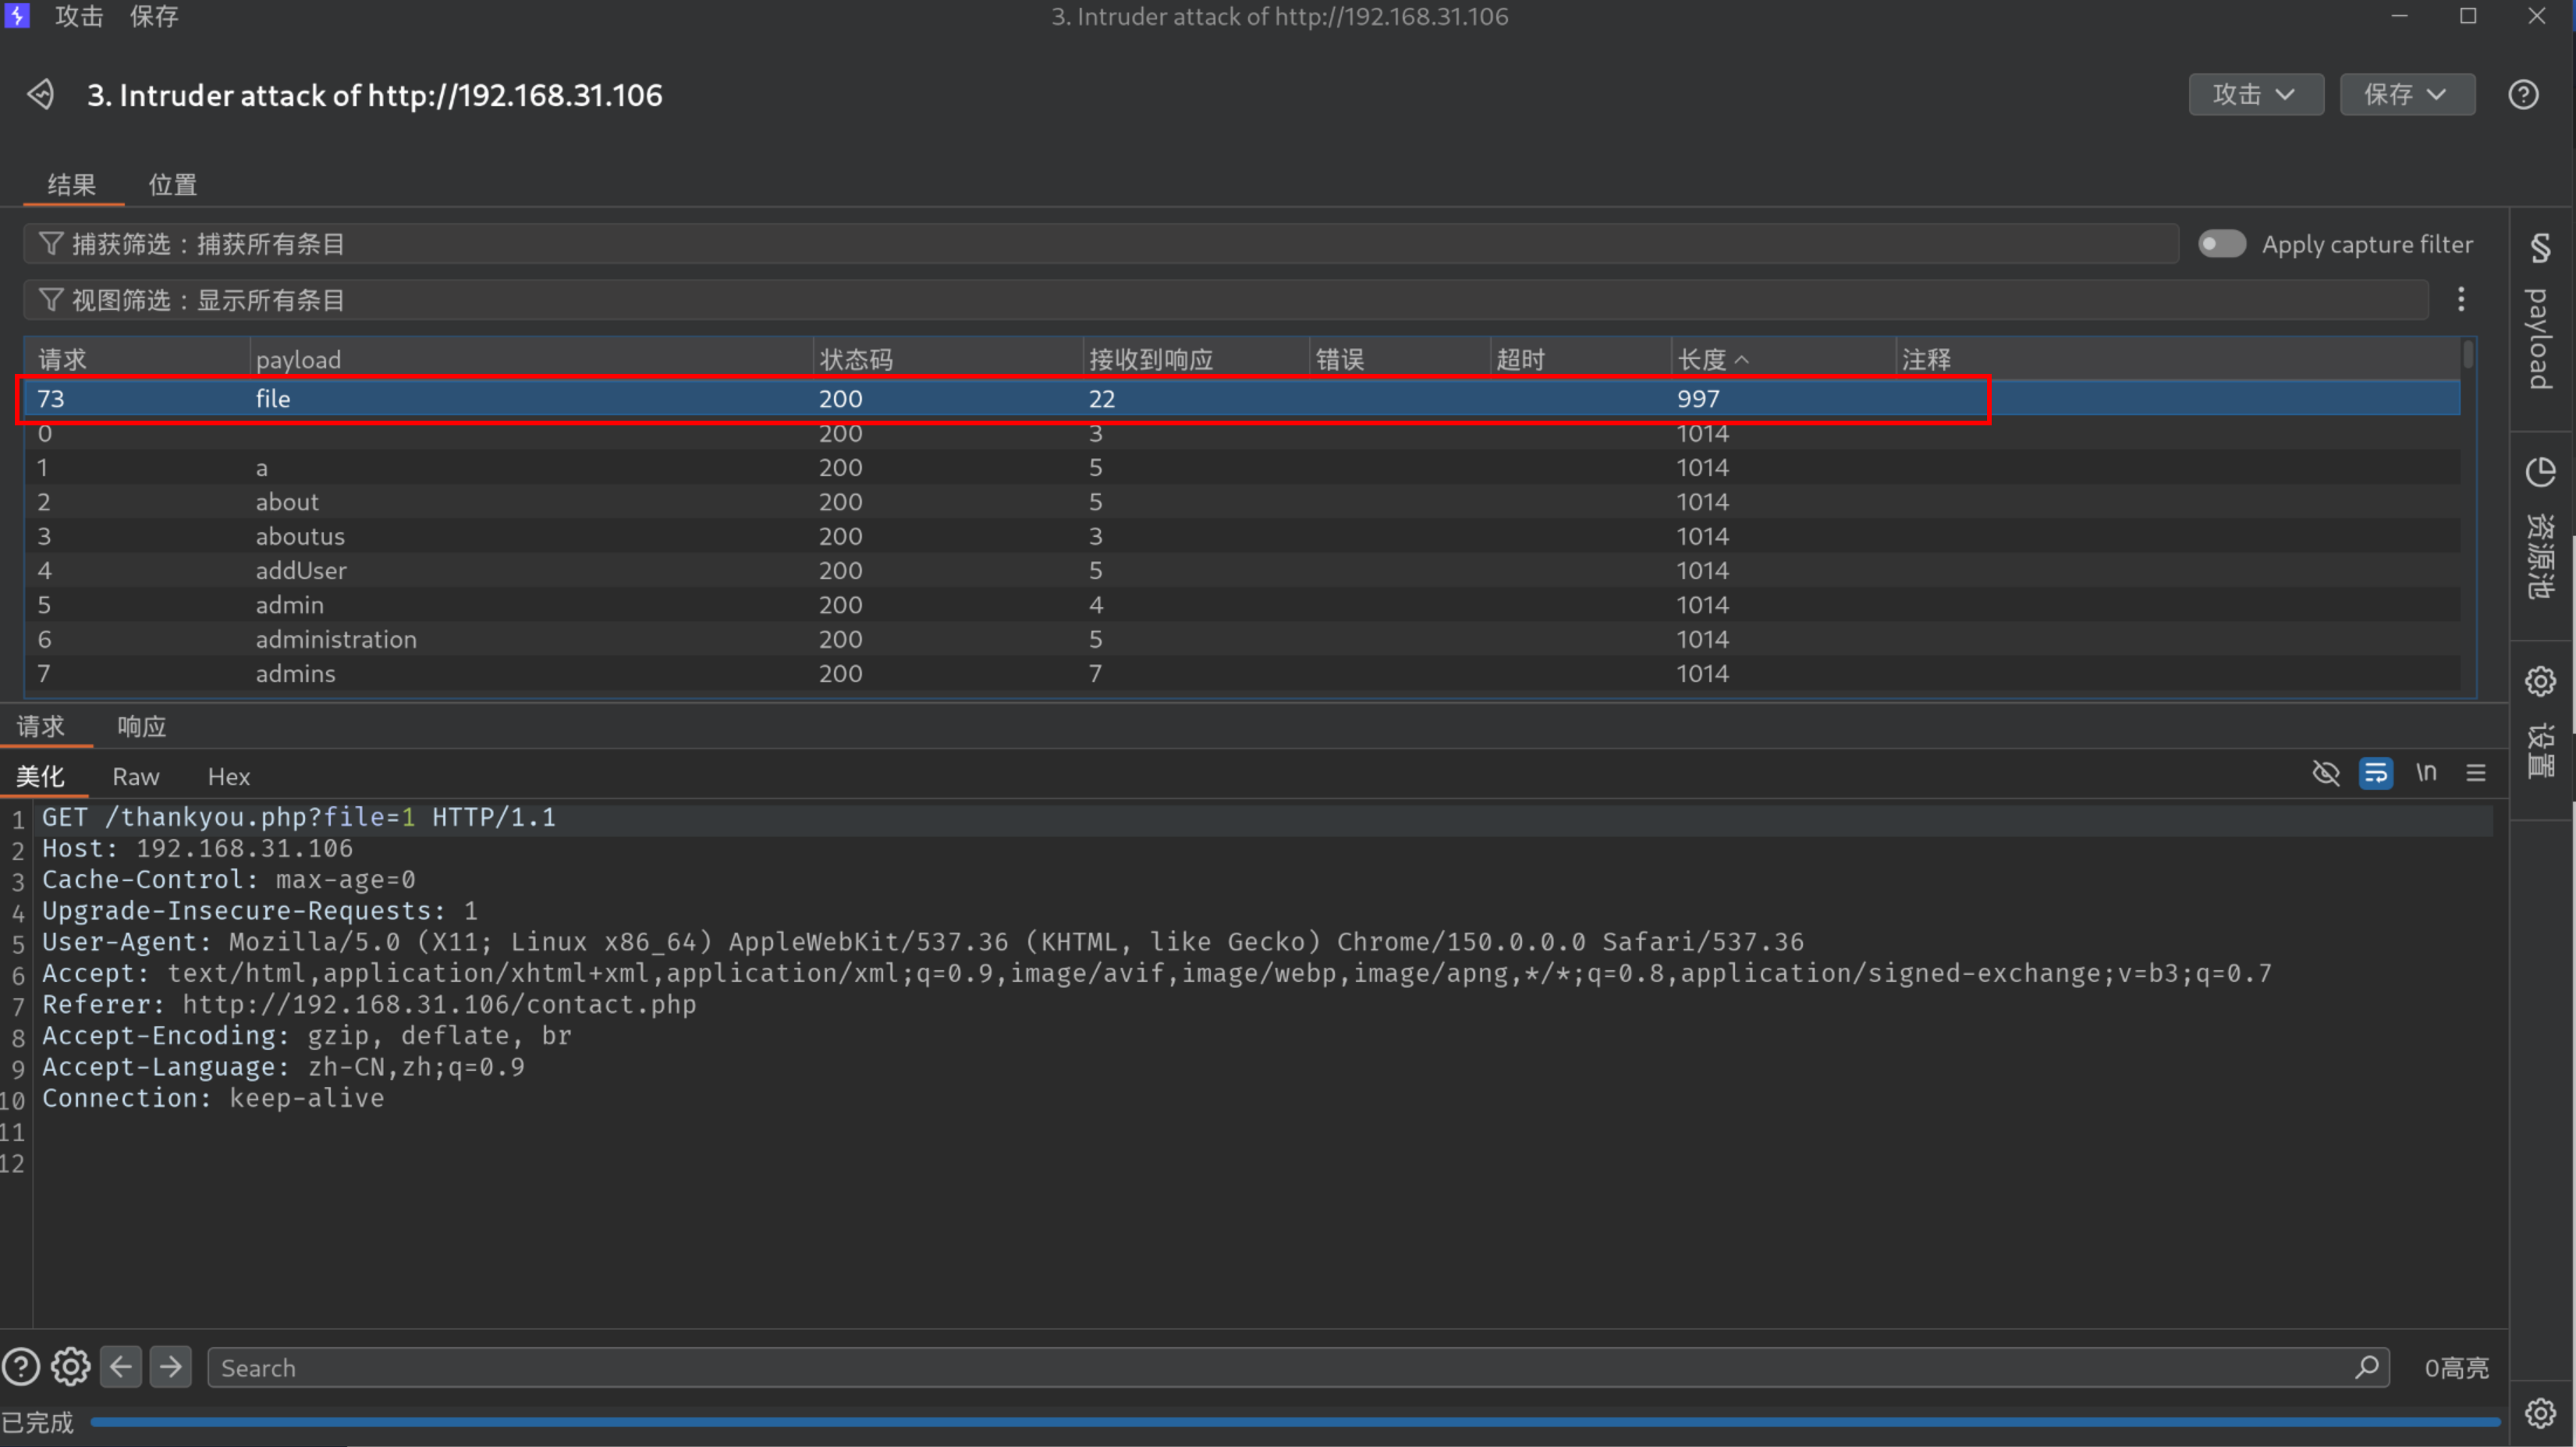The height and width of the screenshot is (1447, 2576).
Task: Sort by the 状态码 column header
Action: (948, 359)
